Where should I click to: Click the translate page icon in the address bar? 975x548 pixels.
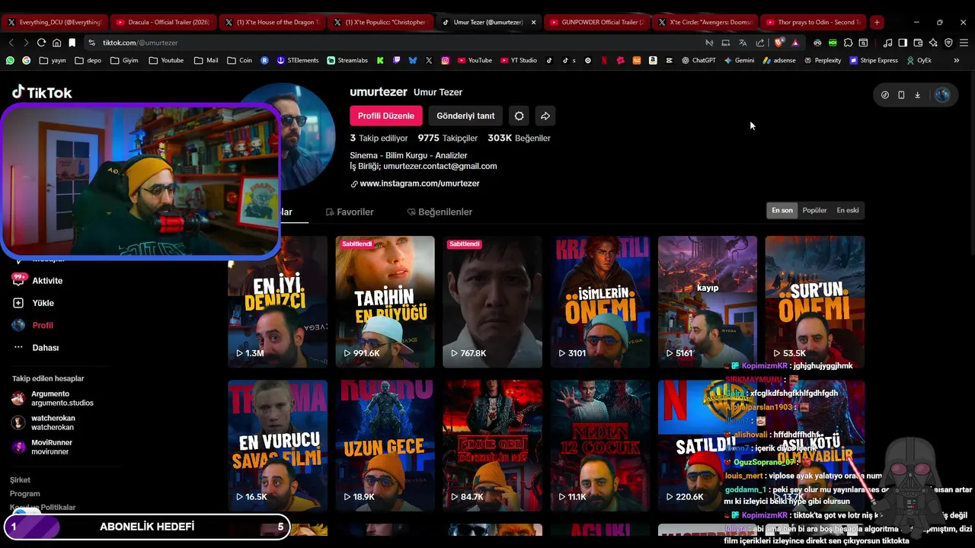tap(743, 43)
